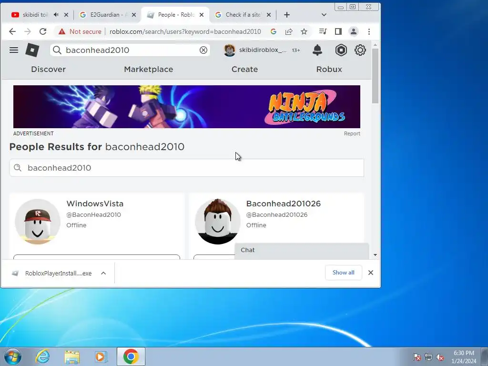Open the network tray icon
Viewport: 488px width, 366px height.
click(428, 357)
